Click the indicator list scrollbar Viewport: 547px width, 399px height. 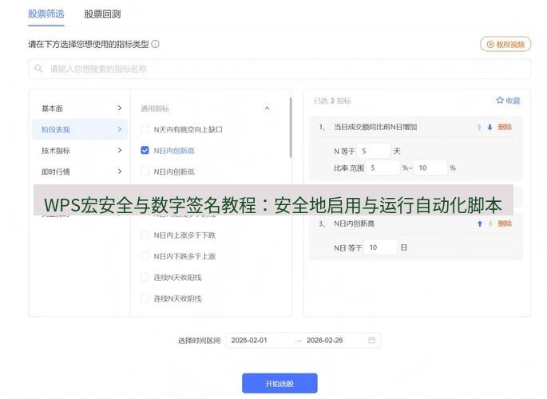click(x=291, y=128)
